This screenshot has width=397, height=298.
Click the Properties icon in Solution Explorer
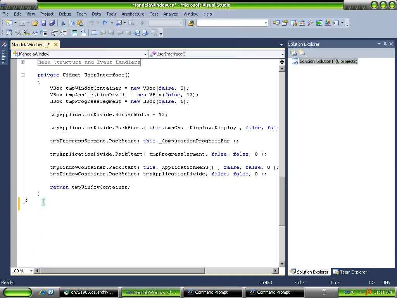coord(294,53)
